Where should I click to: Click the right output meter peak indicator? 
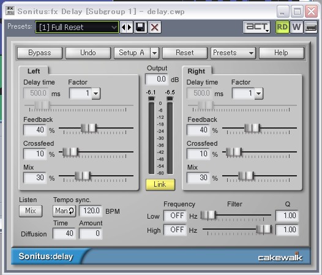coord(170,99)
